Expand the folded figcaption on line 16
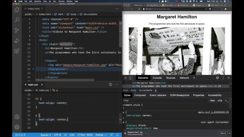Image resolution: width=244 pixels, height=137 pixels. click(x=33, y=69)
